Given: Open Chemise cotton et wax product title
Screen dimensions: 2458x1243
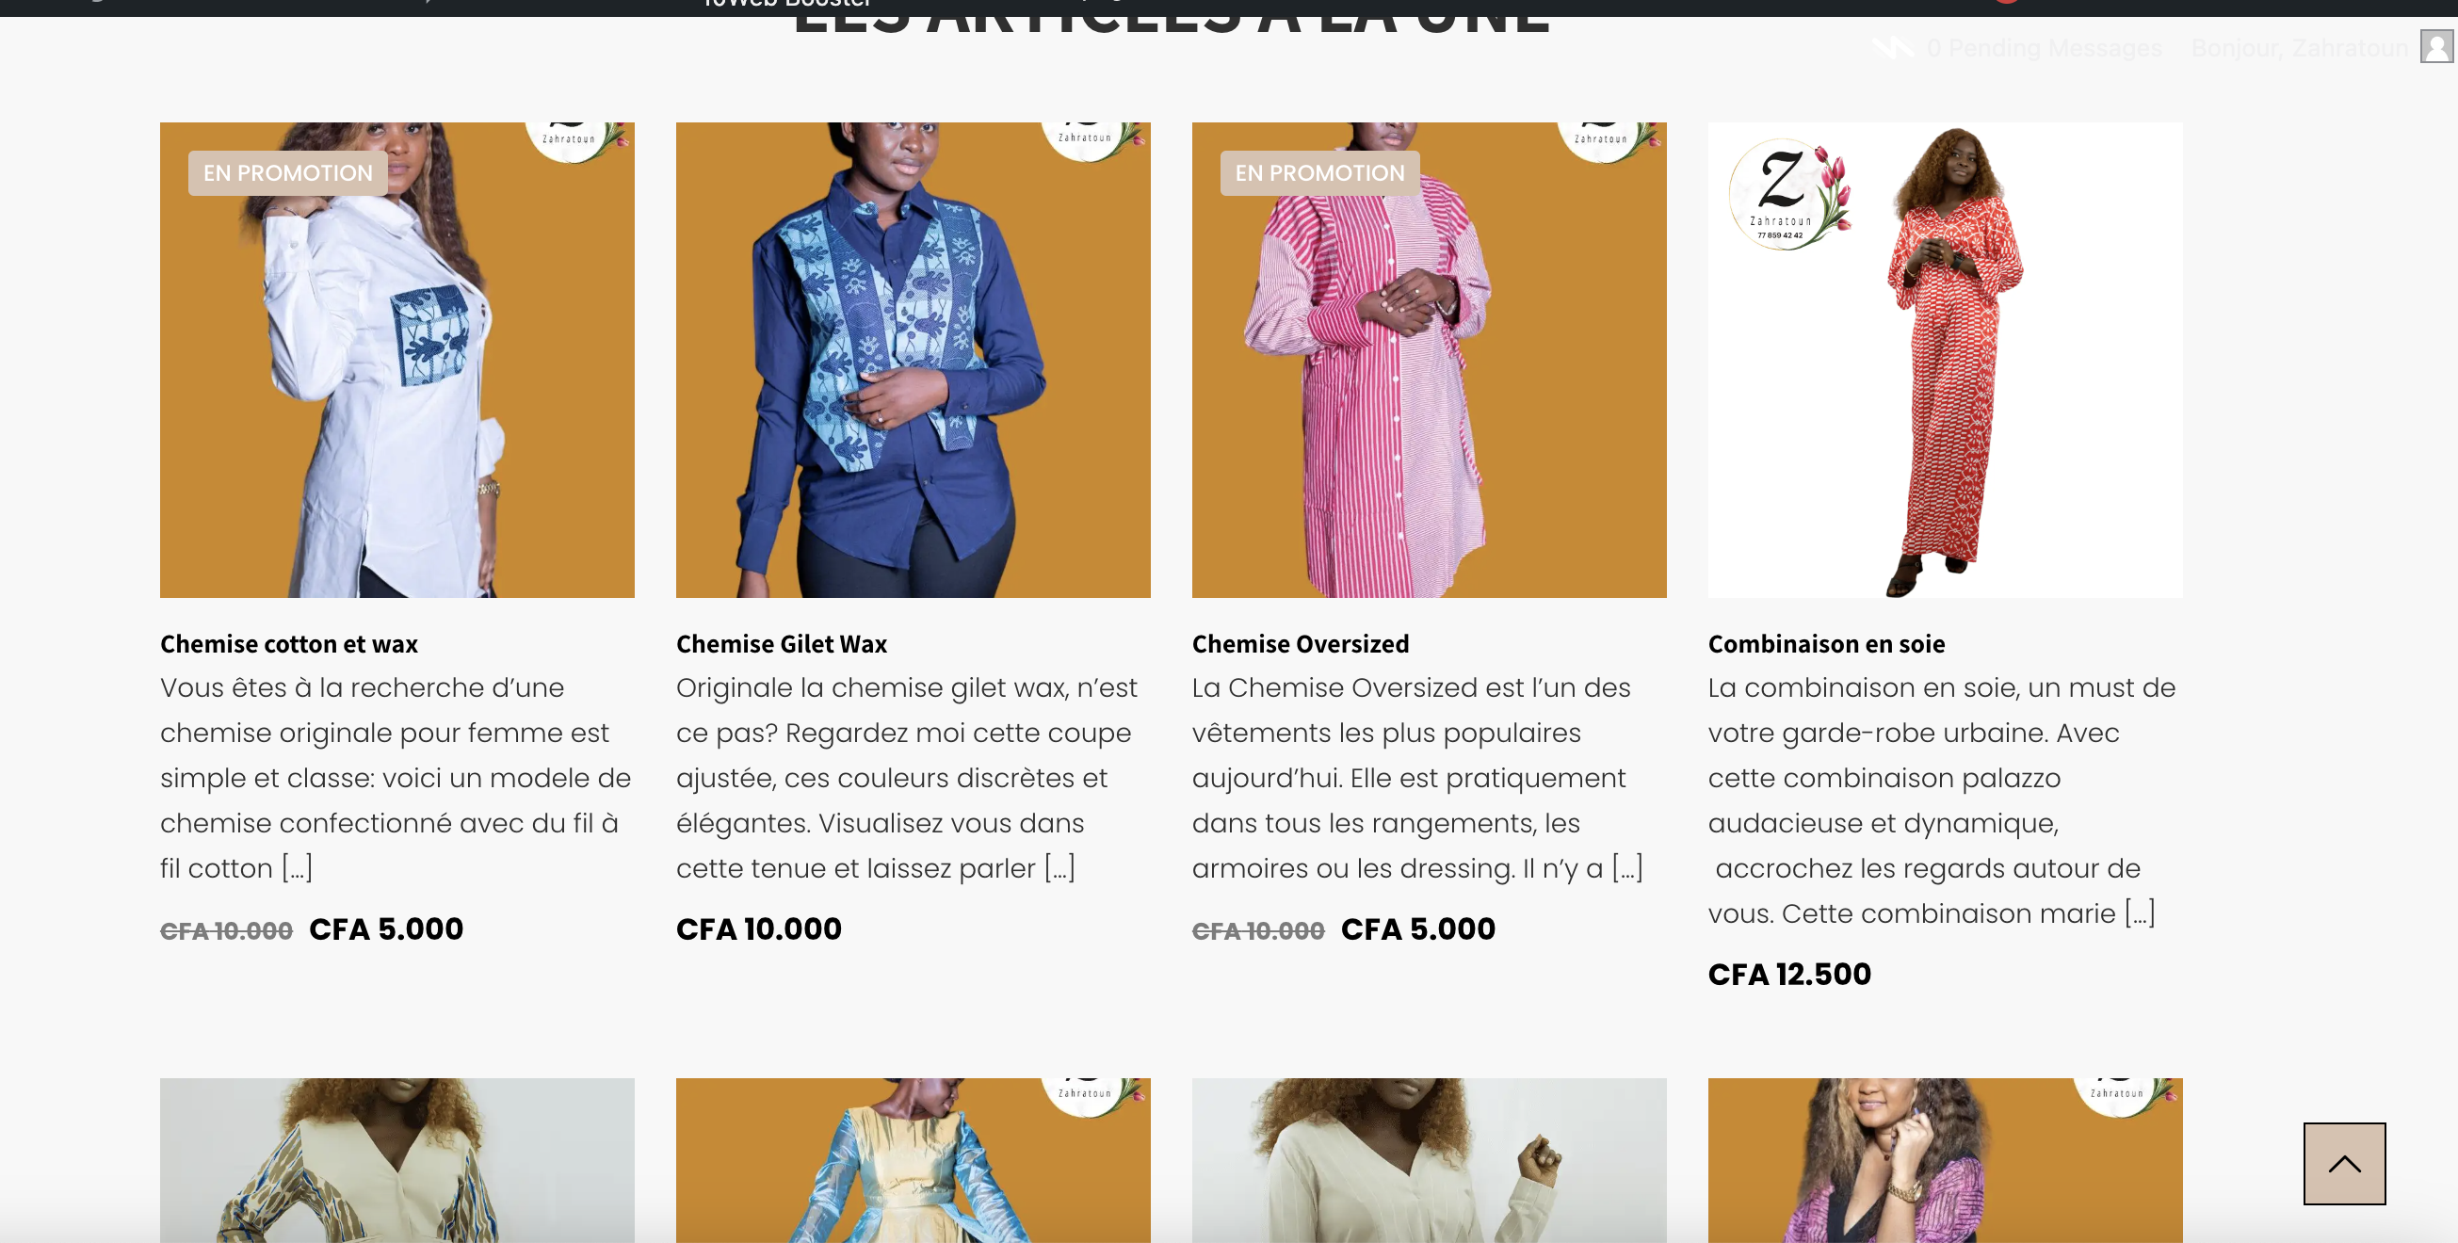Looking at the screenshot, I should [289, 644].
